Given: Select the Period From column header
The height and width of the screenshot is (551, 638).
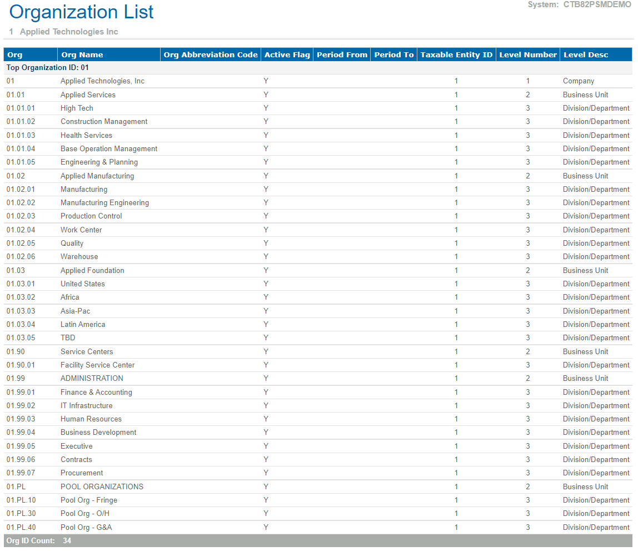Looking at the screenshot, I should tap(342, 54).
